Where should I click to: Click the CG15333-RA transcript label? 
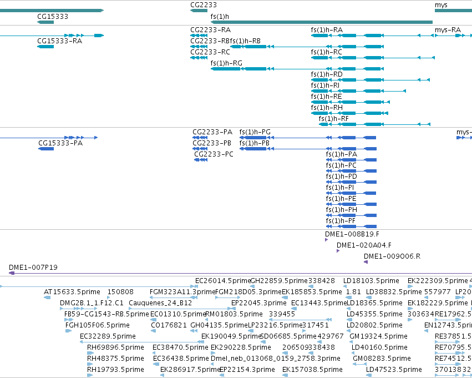pyautogui.click(x=59, y=41)
